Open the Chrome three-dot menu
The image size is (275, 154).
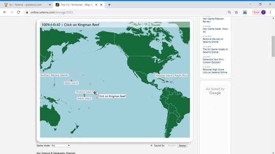[x=270, y=12]
